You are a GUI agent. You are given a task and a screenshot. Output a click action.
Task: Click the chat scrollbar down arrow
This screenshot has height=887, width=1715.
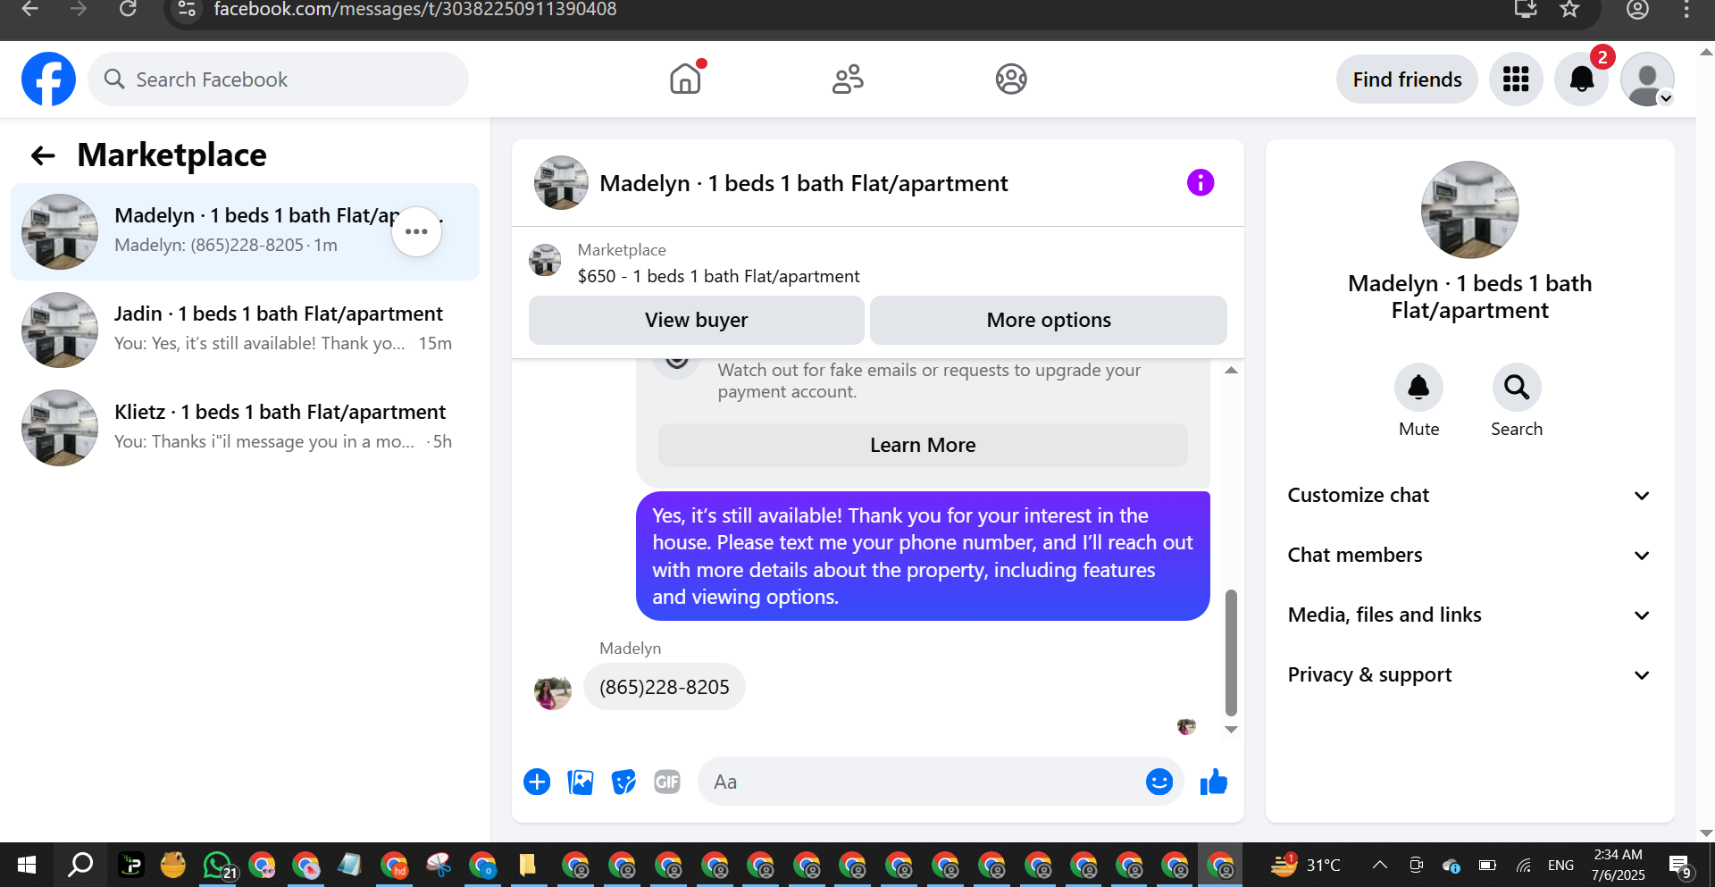1231,730
